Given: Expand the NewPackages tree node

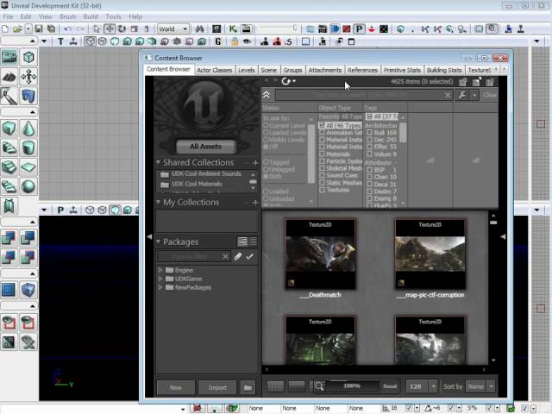Looking at the screenshot, I should [x=160, y=287].
